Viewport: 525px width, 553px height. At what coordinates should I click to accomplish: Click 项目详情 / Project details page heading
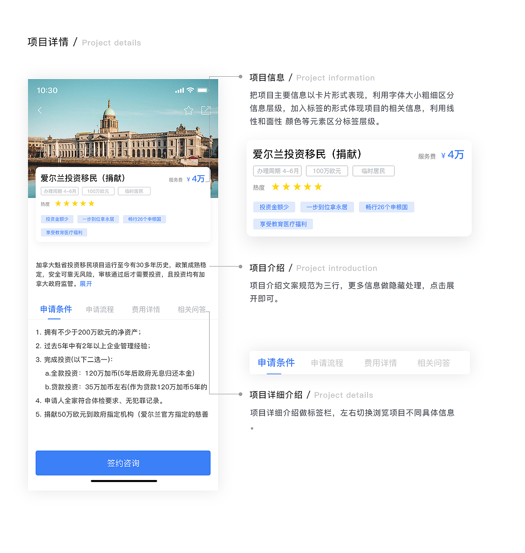tap(84, 42)
